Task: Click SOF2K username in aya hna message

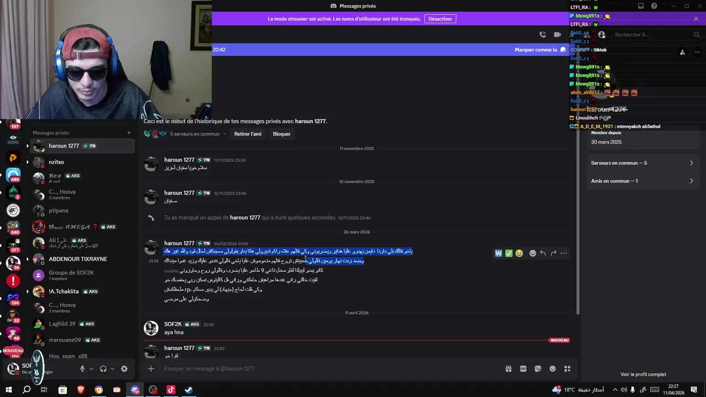Action: pyautogui.click(x=173, y=324)
